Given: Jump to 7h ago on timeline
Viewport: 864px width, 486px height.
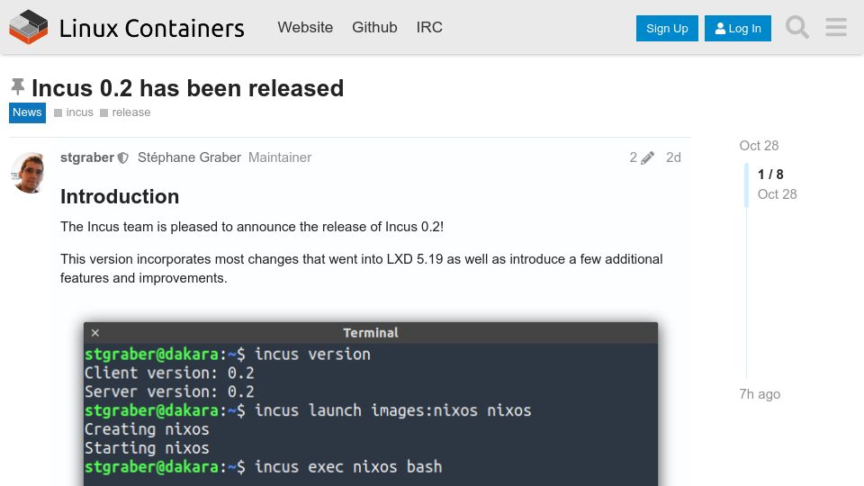Looking at the screenshot, I should pos(760,394).
